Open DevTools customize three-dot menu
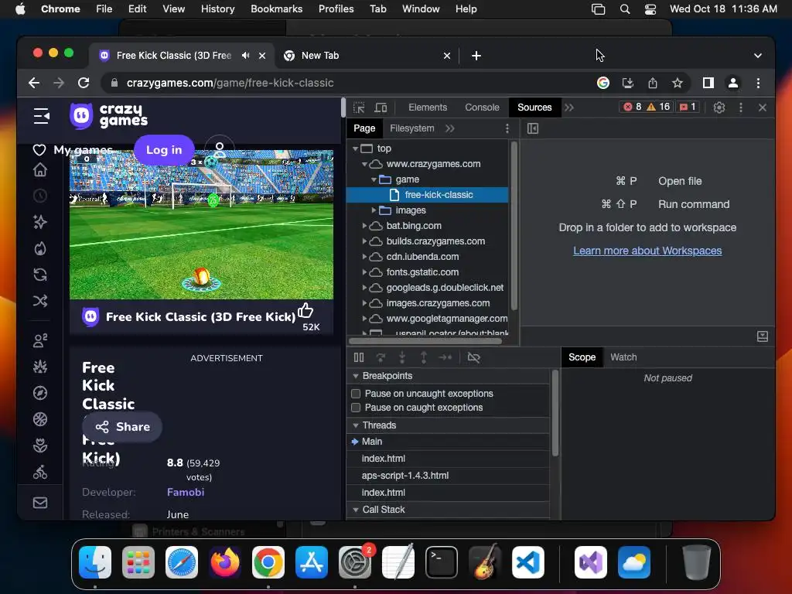This screenshot has height=594, width=792. click(x=740, y=108)
